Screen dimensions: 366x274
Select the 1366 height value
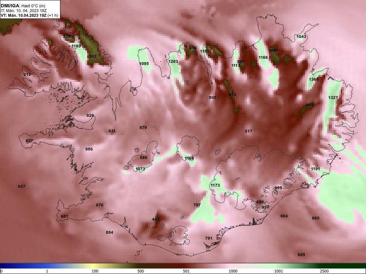click(x=314, y=79)
